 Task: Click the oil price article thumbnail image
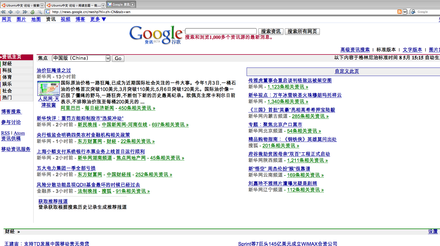tap(49, 88)
